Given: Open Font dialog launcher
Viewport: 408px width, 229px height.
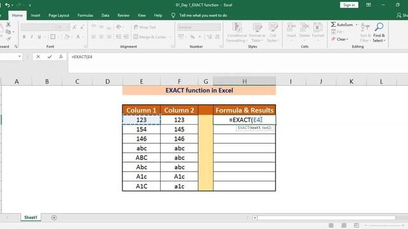Looking at the screenshot, I should tap(85, 46).
